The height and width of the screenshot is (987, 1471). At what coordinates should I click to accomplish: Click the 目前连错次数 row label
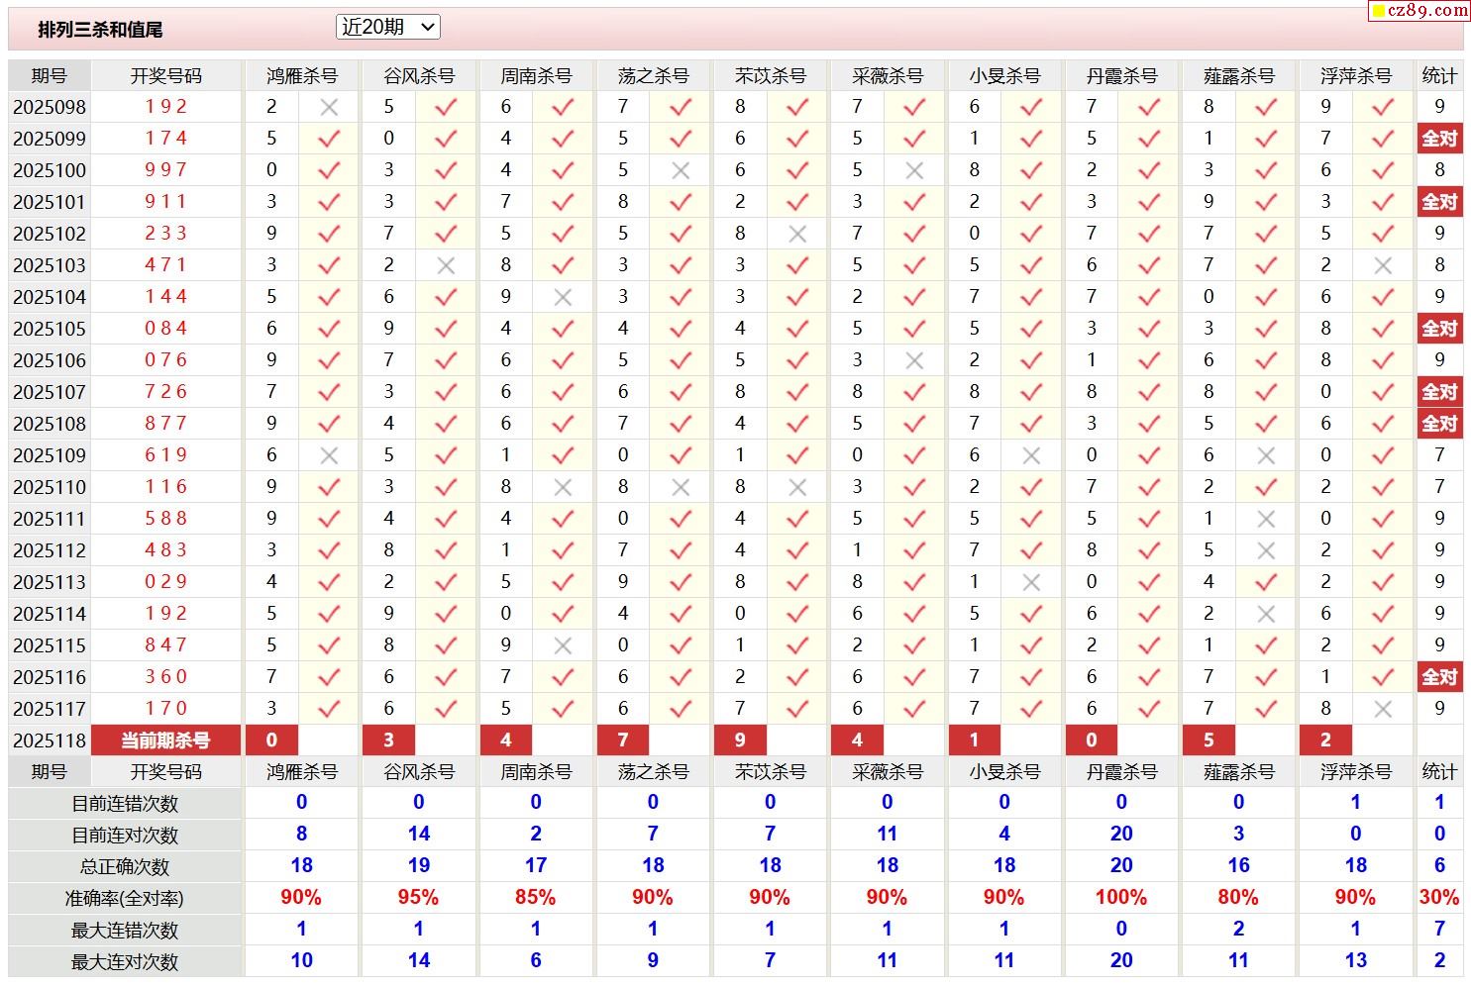pos(125,804)
